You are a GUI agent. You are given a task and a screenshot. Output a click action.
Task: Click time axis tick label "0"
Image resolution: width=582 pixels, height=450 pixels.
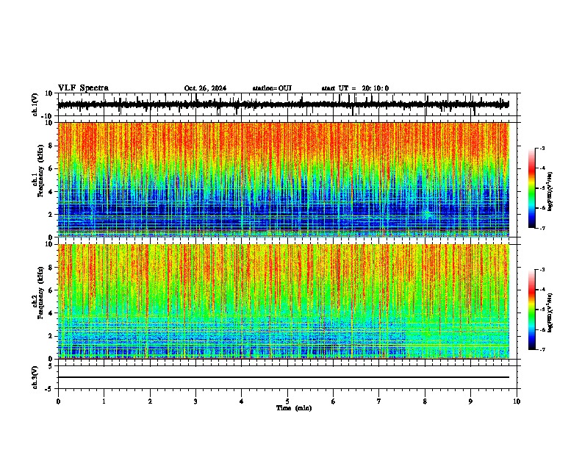(58, 401)
